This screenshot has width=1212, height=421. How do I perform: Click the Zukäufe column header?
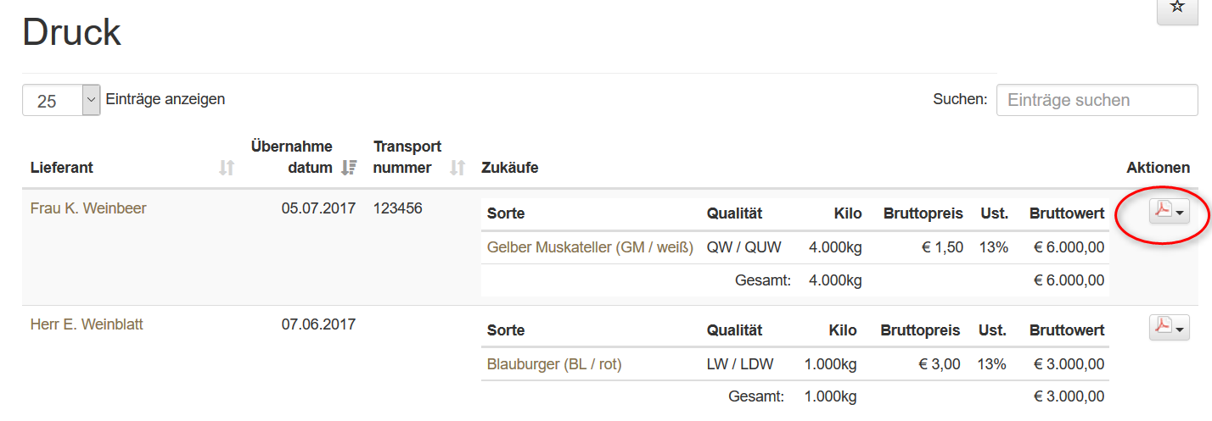click(509, 168)
